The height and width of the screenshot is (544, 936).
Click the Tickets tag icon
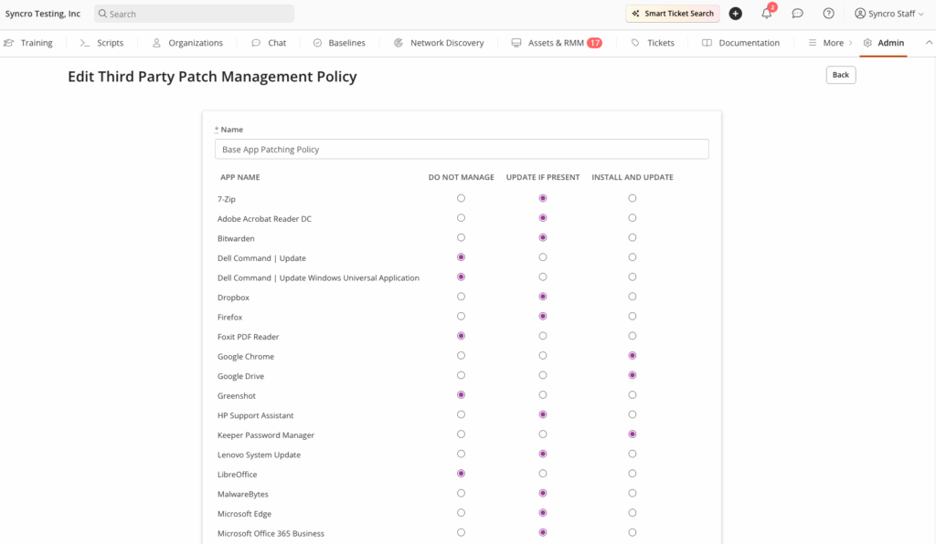[635, 43]
